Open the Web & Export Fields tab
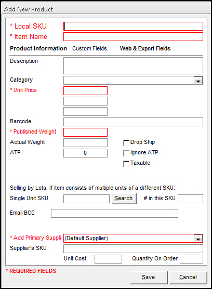Viewport: 212px width, 289px height. click(145, 48)
